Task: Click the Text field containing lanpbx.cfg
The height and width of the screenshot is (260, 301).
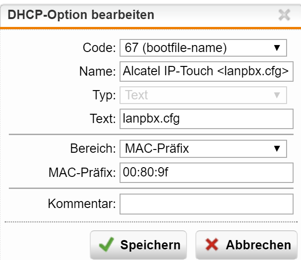Action: click(207, 119)
